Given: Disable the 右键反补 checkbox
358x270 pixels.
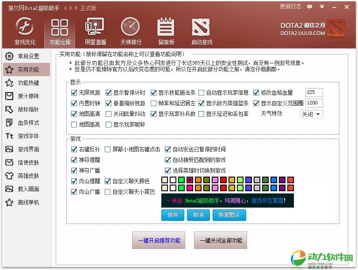Looking at the screenshot, I should (74, 150).
